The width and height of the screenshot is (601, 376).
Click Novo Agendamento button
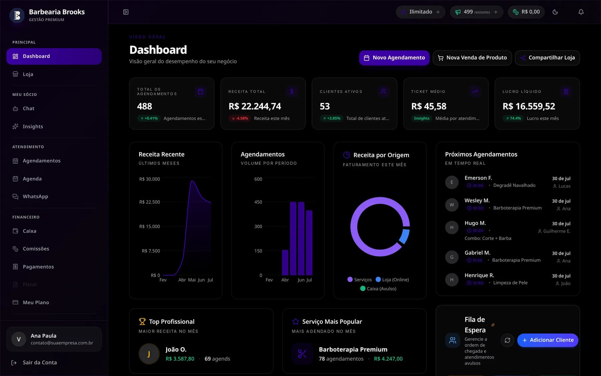[x=394, y=58]
